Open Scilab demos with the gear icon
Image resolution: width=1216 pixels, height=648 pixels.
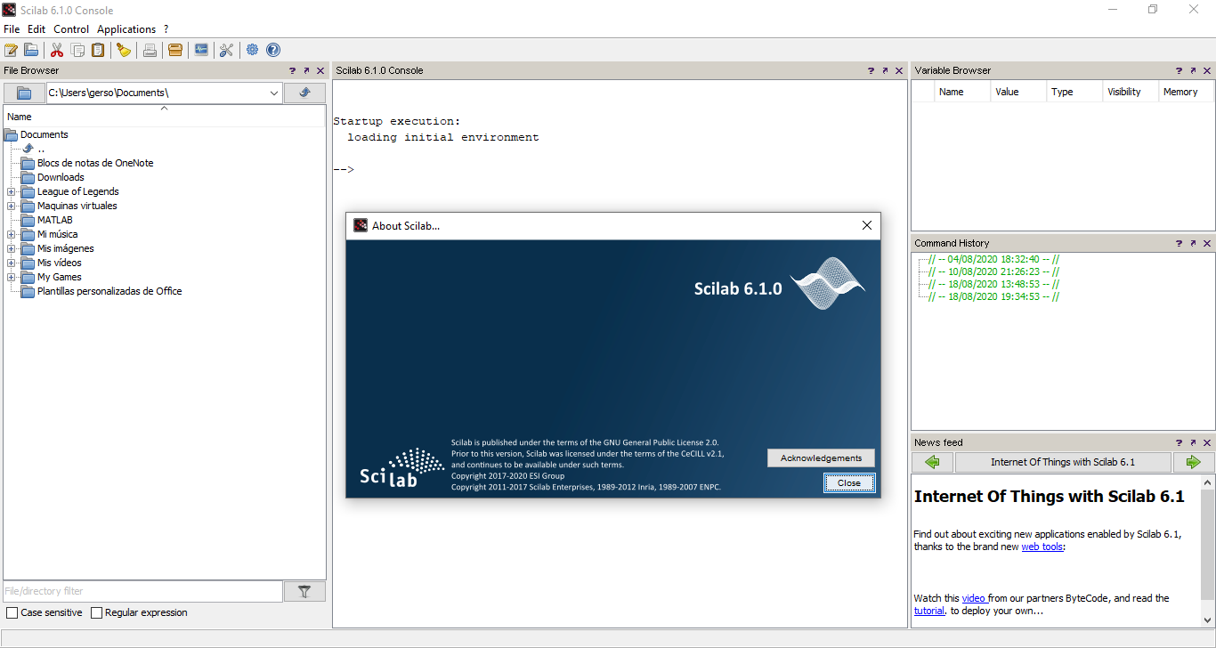253,50
